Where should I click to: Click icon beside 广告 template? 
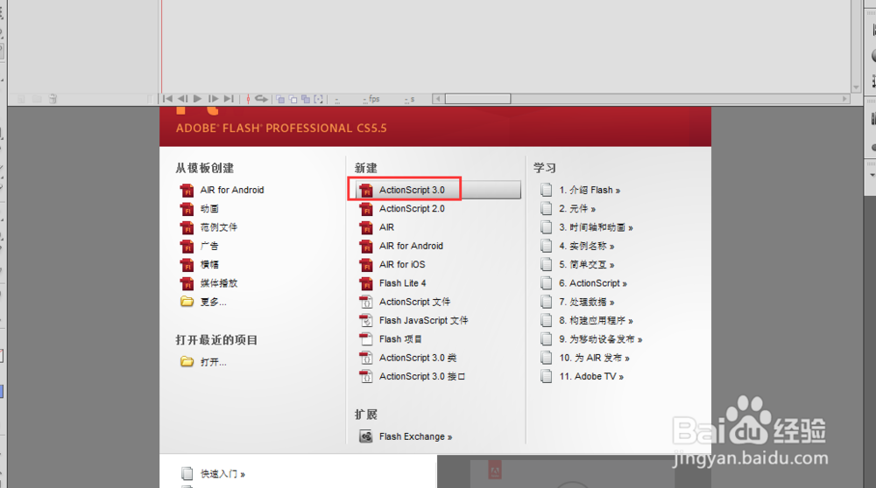coord(187,246)
